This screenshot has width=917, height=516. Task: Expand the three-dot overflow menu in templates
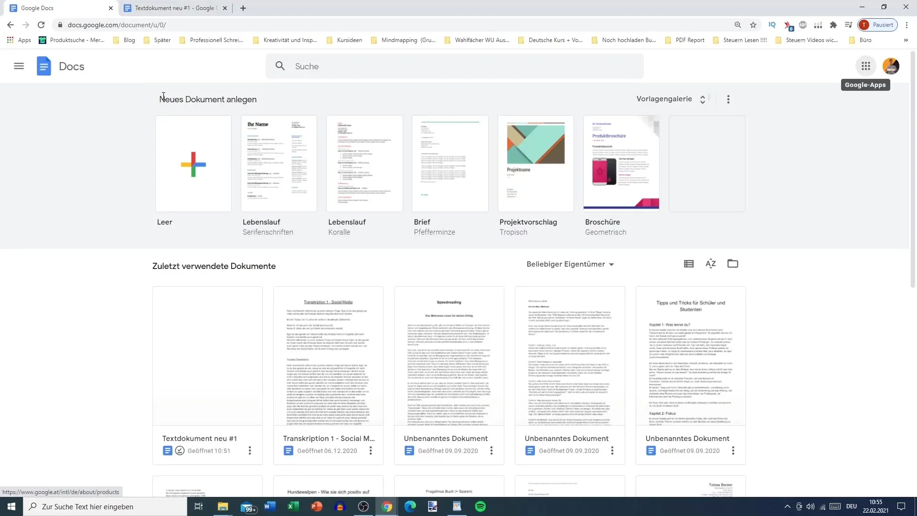click(730, 99)
